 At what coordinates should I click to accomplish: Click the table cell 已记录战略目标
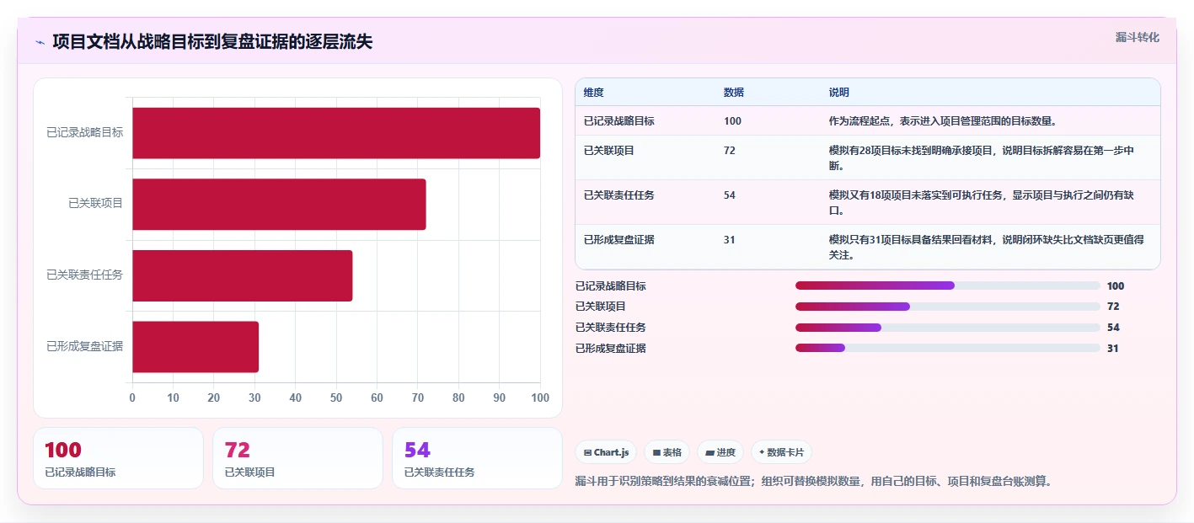(x=618, y=121)
